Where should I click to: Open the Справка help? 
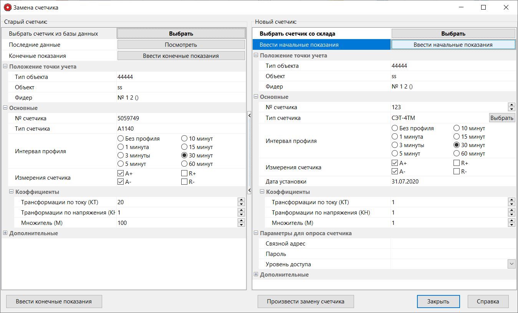pyautogui.click(x=488, y=302)
